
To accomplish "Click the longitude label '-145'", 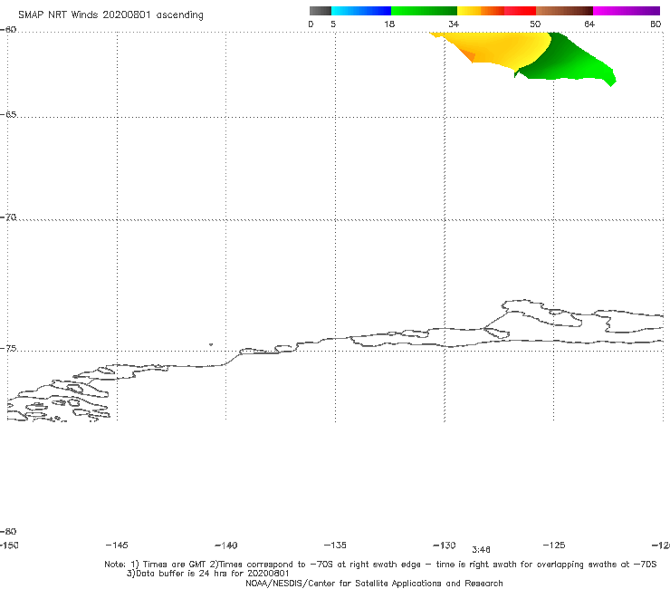I will [117, 545].
